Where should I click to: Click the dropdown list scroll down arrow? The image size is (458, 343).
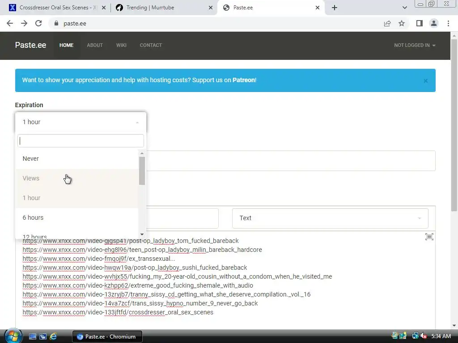142,234
